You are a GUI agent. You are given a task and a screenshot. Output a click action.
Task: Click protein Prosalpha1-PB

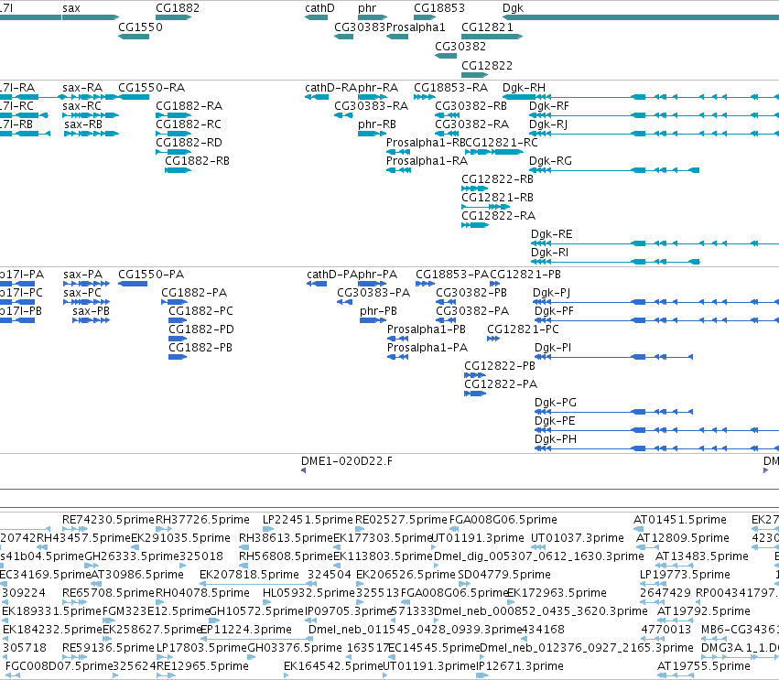tap(427, 329)
